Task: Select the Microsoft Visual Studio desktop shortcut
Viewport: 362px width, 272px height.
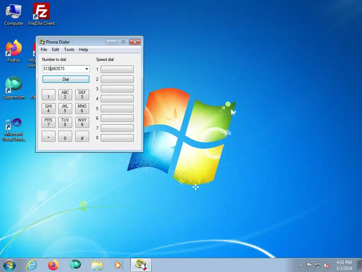Action: coord(14,130)
